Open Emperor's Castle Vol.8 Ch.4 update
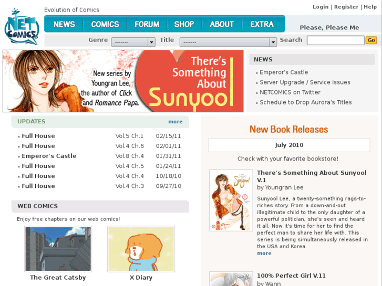 pyautogui.click(x=49, y=156)
